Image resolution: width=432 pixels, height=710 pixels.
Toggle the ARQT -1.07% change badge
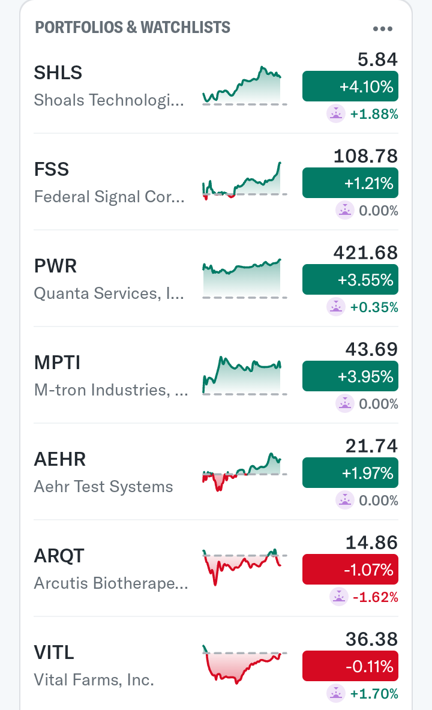[x=350, y=570]
